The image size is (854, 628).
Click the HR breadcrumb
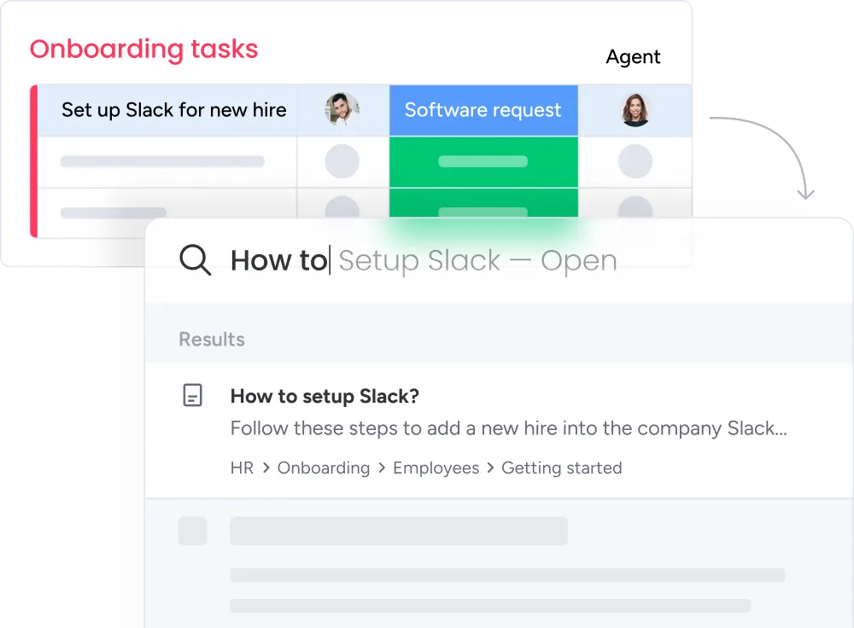point(242,468)
